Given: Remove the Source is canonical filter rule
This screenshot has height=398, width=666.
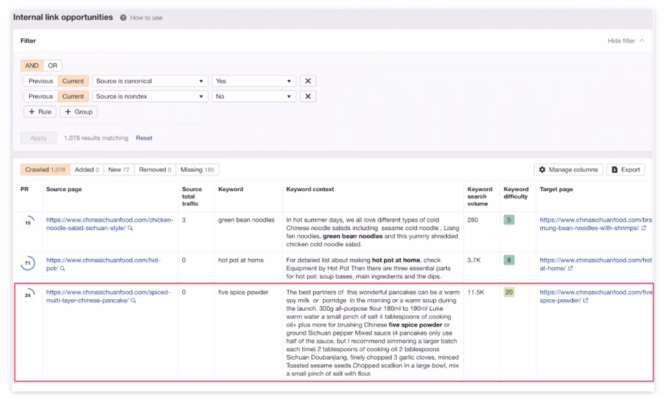Looking at the screenshot, I should [308, 81].
